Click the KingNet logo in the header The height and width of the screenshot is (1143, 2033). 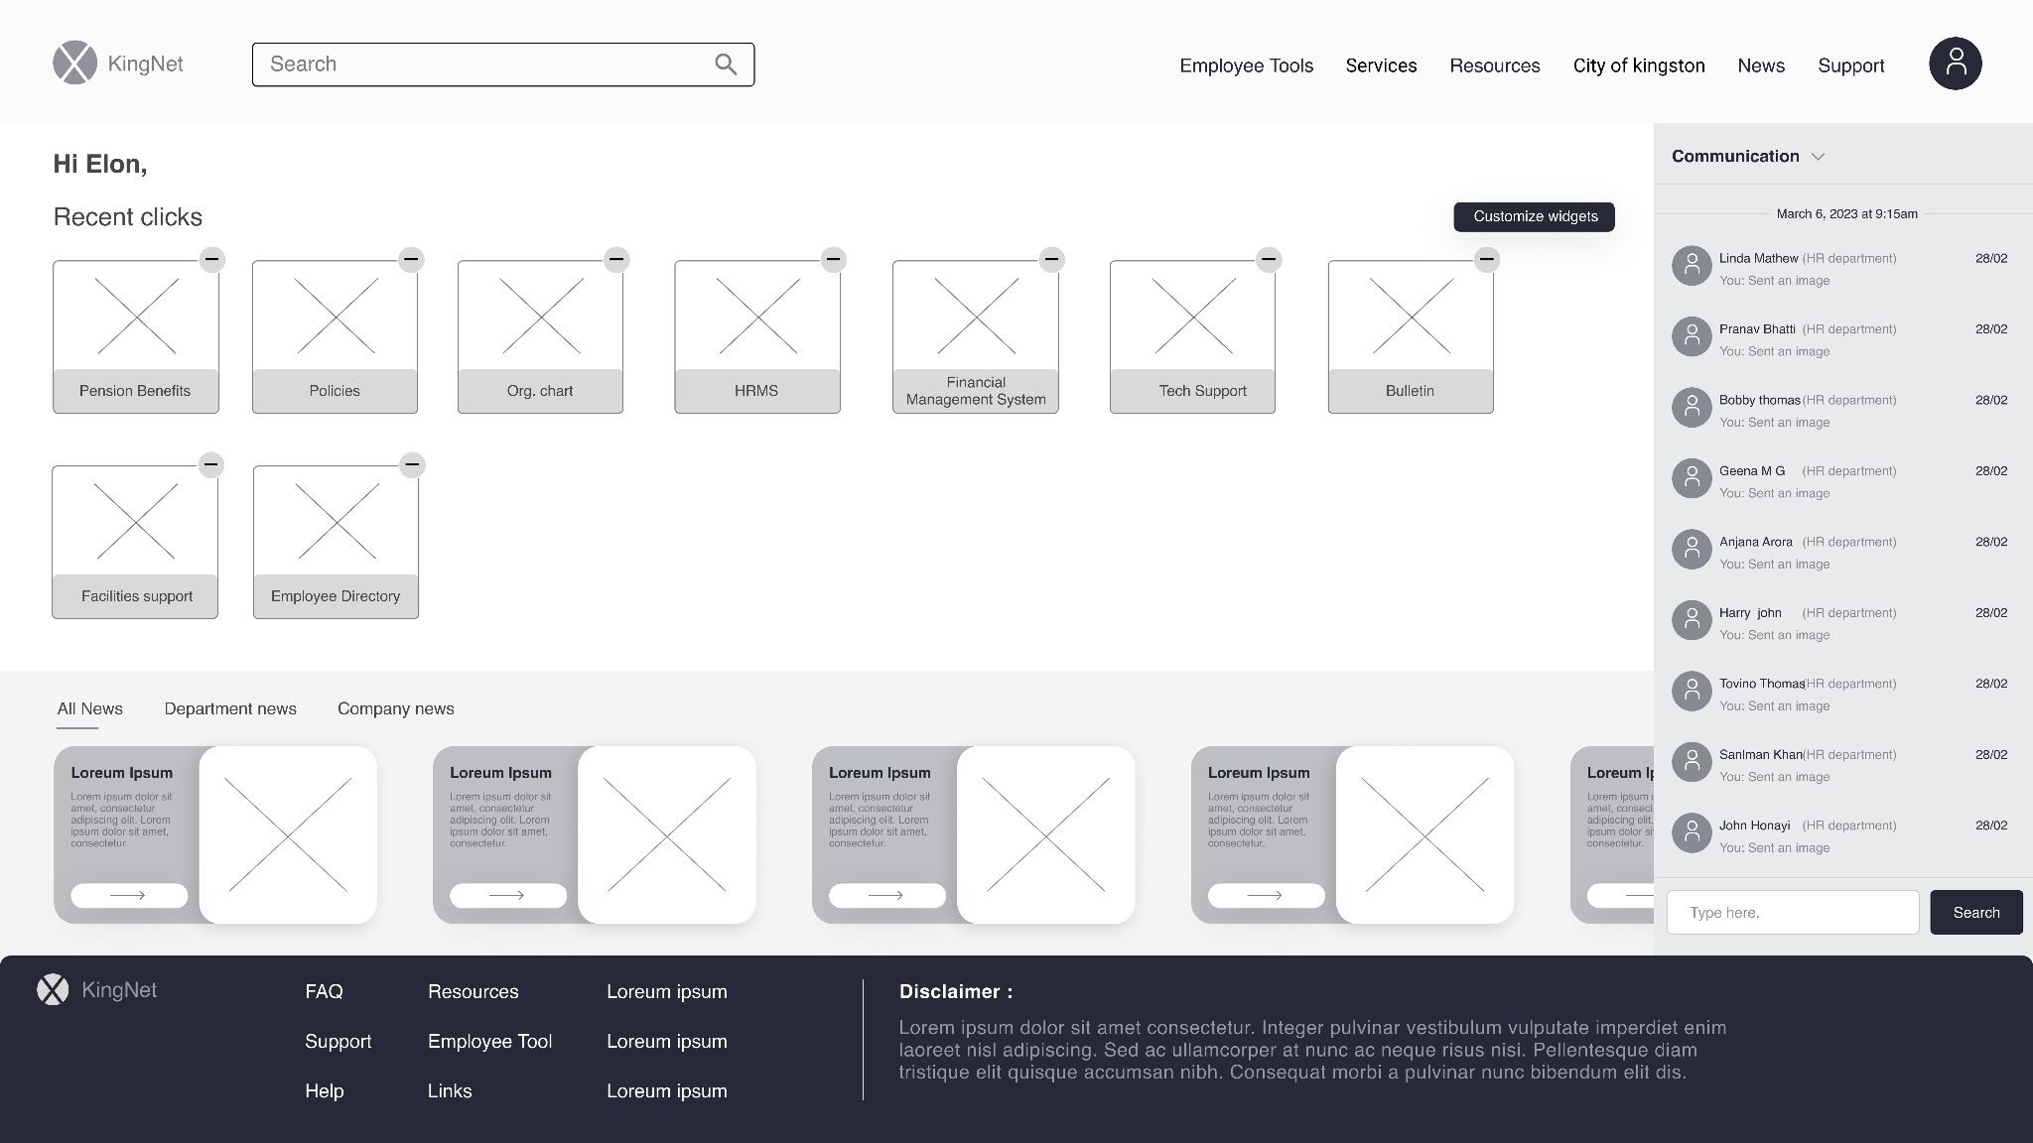click(118, 63)
